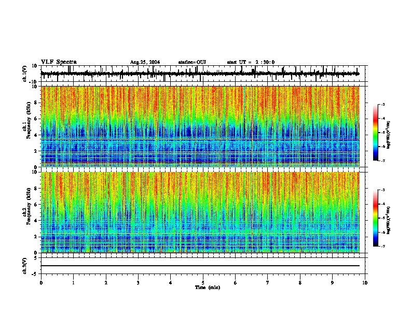Click time axis tick label "6"
Screen dimensions: 411x317
236,282
